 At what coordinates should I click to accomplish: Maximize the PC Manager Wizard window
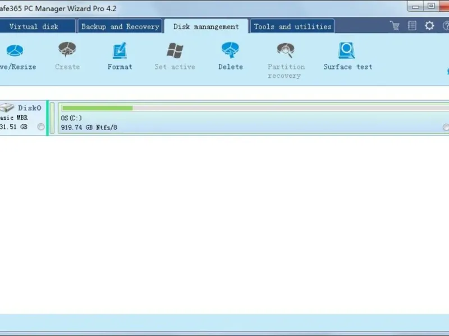431,6
